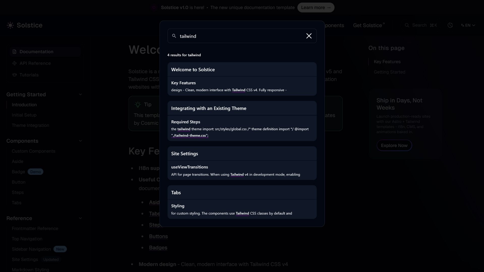Collapse the Reference sidebar section
This screenshot has width=484, height=272.
[x=80, y=218]
